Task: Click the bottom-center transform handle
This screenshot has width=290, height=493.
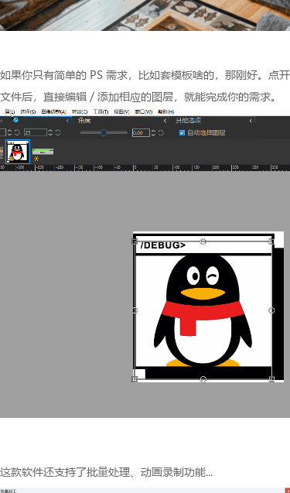Action: tap(203, 379)
